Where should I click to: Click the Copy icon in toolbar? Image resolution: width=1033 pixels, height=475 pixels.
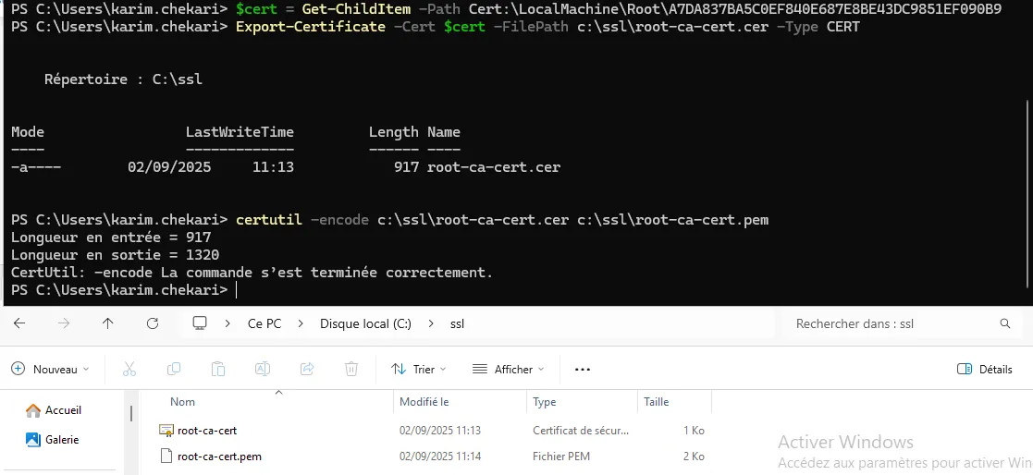click(174, 369)
